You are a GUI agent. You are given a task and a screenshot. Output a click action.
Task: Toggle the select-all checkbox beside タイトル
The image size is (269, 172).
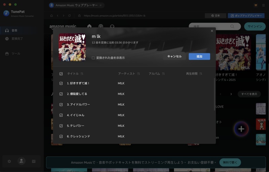61,74
